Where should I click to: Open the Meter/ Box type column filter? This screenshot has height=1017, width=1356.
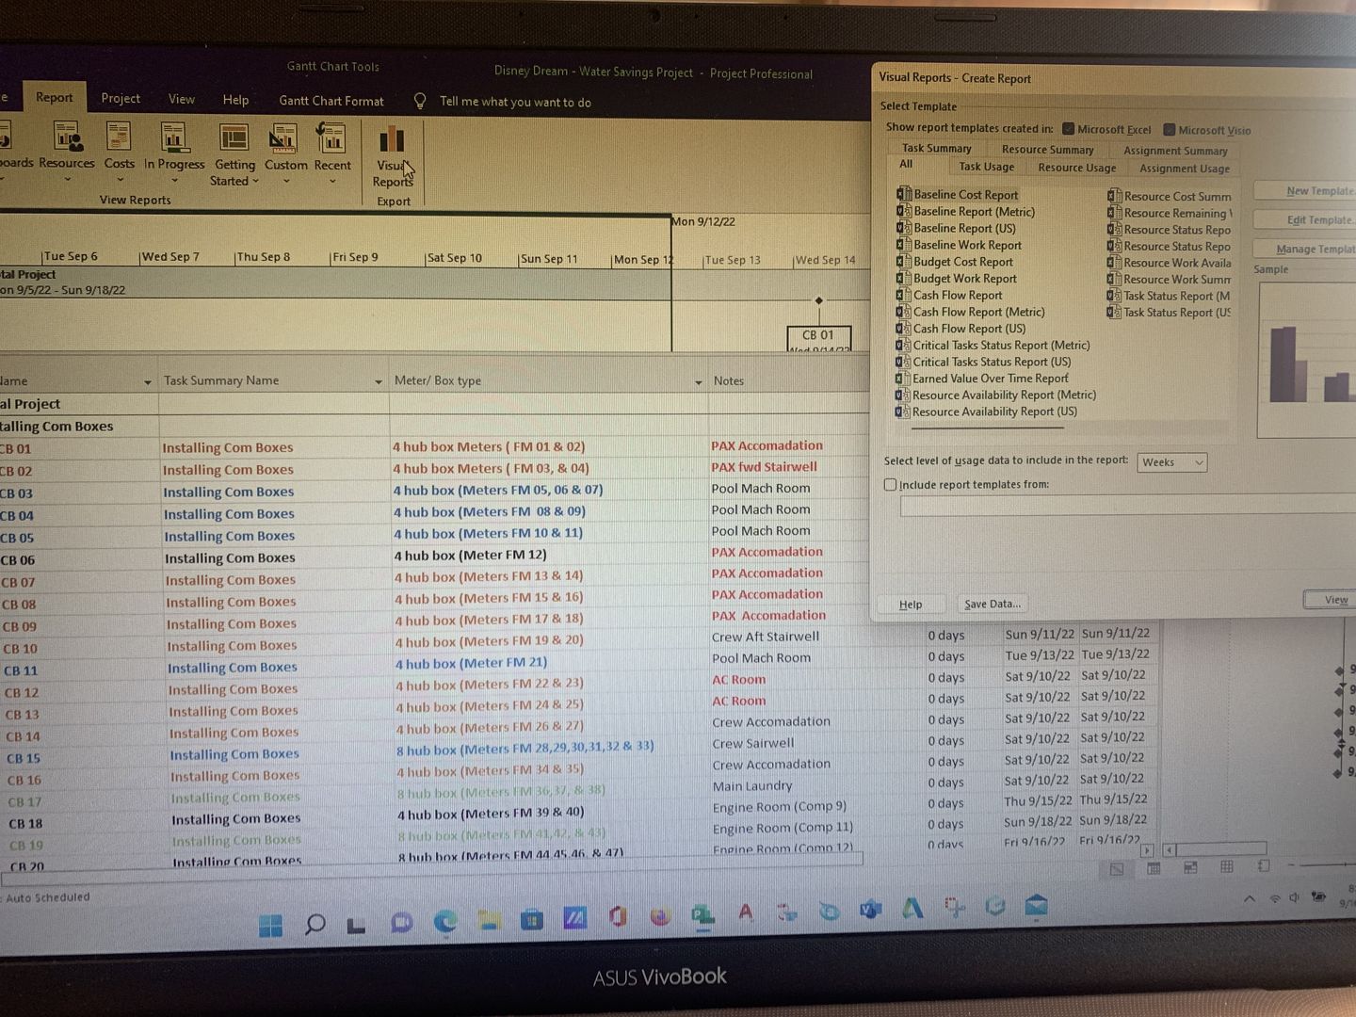(x=698, y=381)
